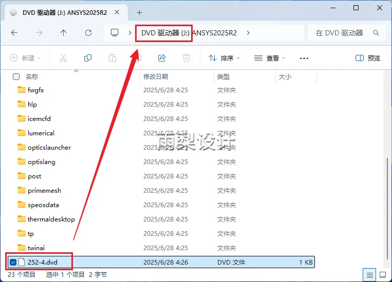Click the lumerical folder icon
Image resolution: width=392 pixels, height=282 pixels.
click(x=22, y=133)
